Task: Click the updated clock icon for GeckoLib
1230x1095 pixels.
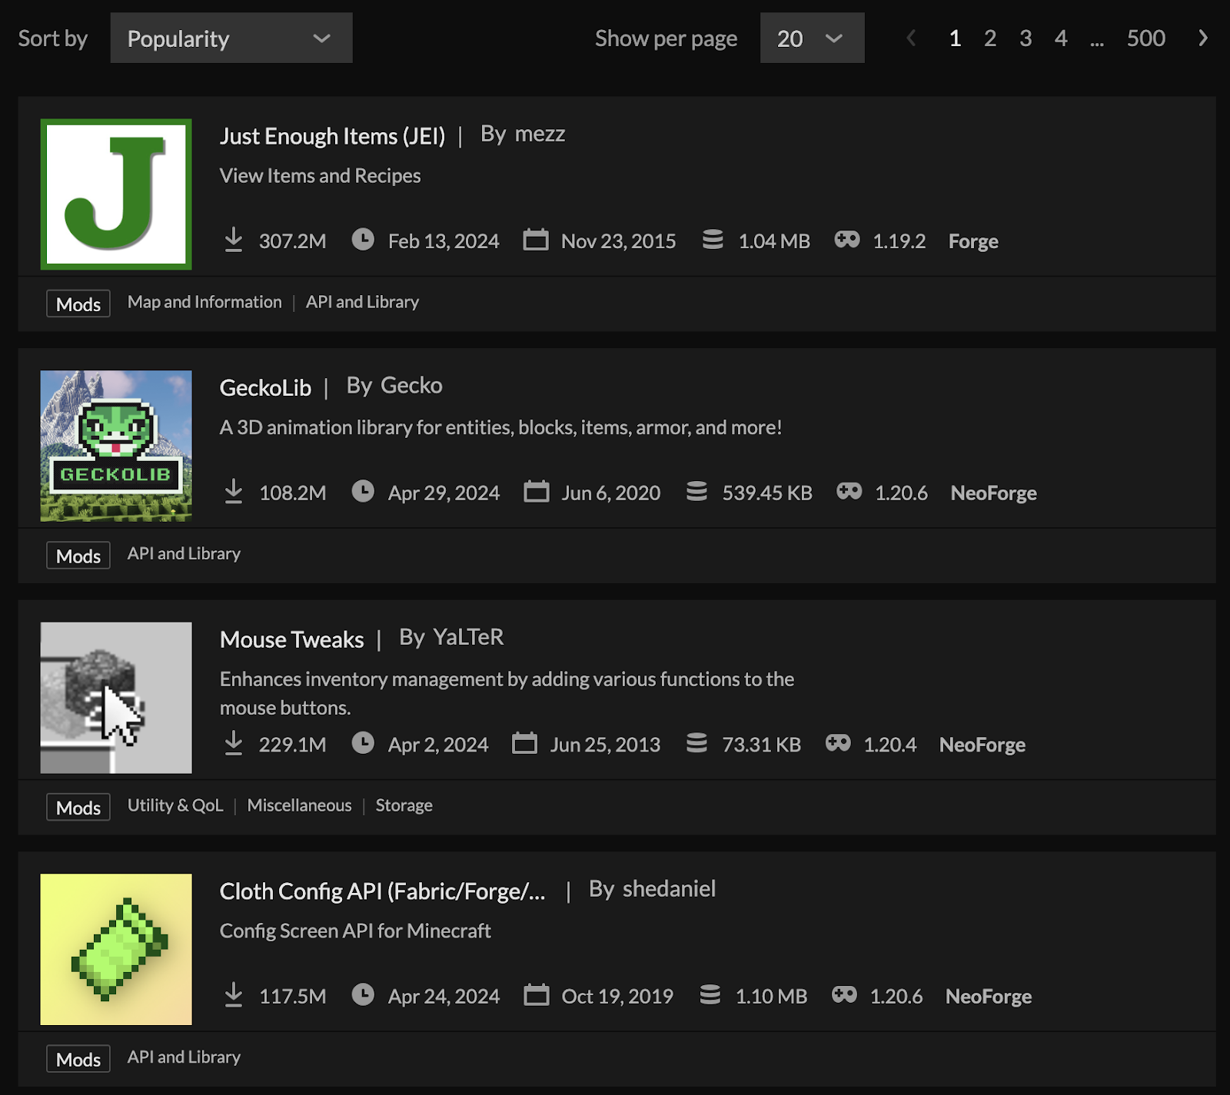Action: pyautogui.click(x=363, y=490)
